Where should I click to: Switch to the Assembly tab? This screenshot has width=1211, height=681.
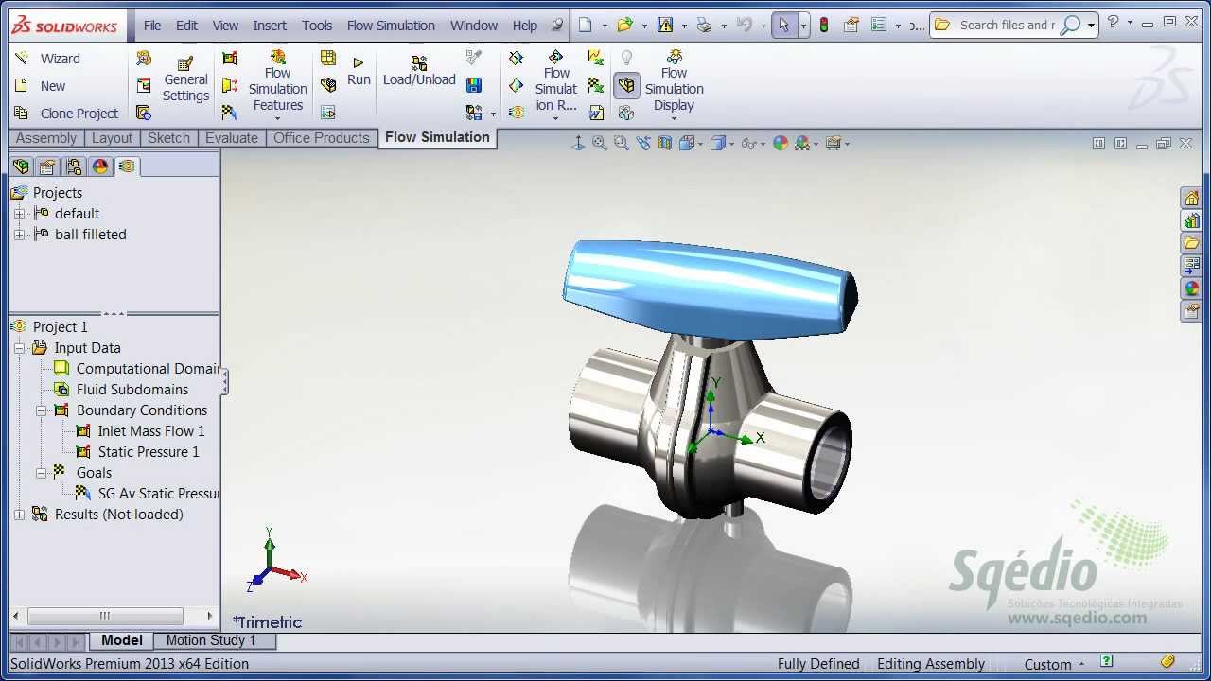(x=46, y=138)
